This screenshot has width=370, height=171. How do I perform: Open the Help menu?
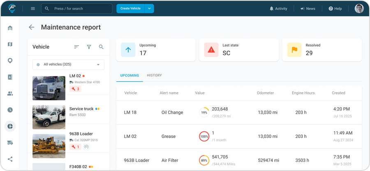[x=335, y=9]
